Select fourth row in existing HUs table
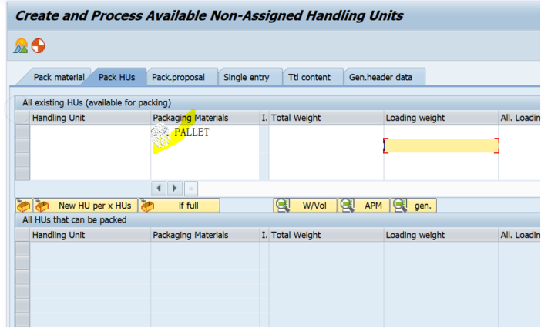The image size is (541, 328). (x=22, y=173)
